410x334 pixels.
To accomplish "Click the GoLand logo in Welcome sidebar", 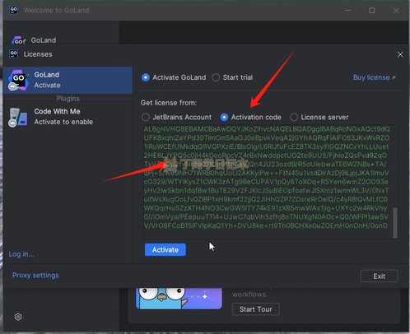I will click(x=18, y=40).
